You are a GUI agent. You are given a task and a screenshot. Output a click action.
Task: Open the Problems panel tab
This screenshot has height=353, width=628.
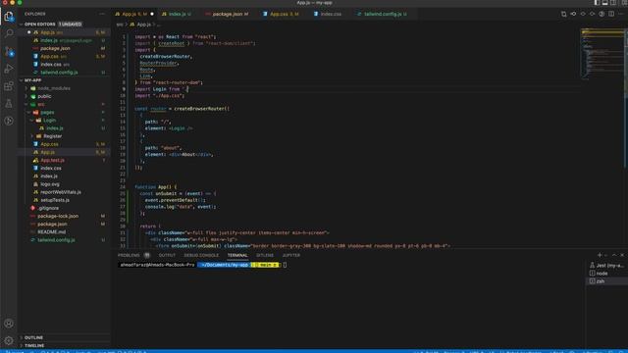point(129,255)
